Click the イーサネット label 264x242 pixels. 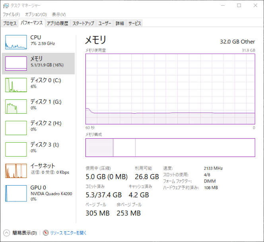(x=43, y=166)
